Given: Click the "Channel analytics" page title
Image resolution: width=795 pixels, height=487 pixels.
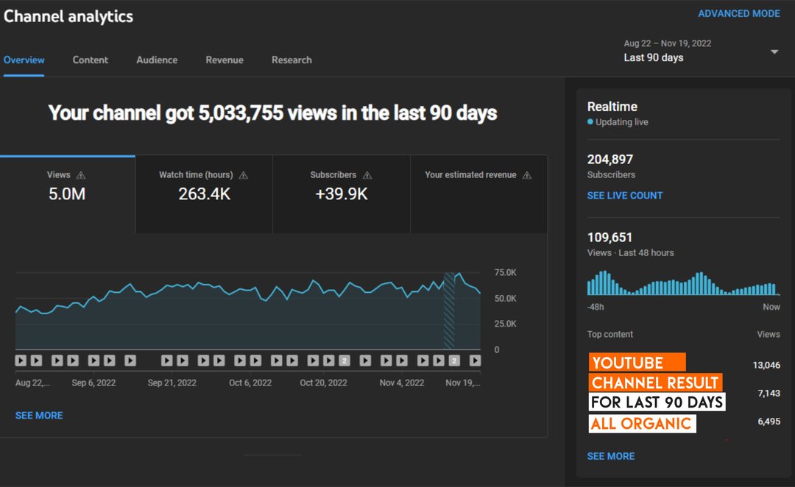Looking at the screenshot, I should (68, 16).
